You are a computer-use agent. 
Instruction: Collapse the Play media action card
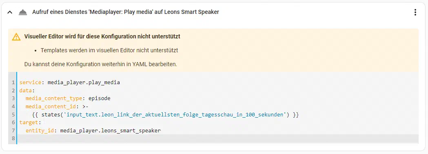click(10, 12)
